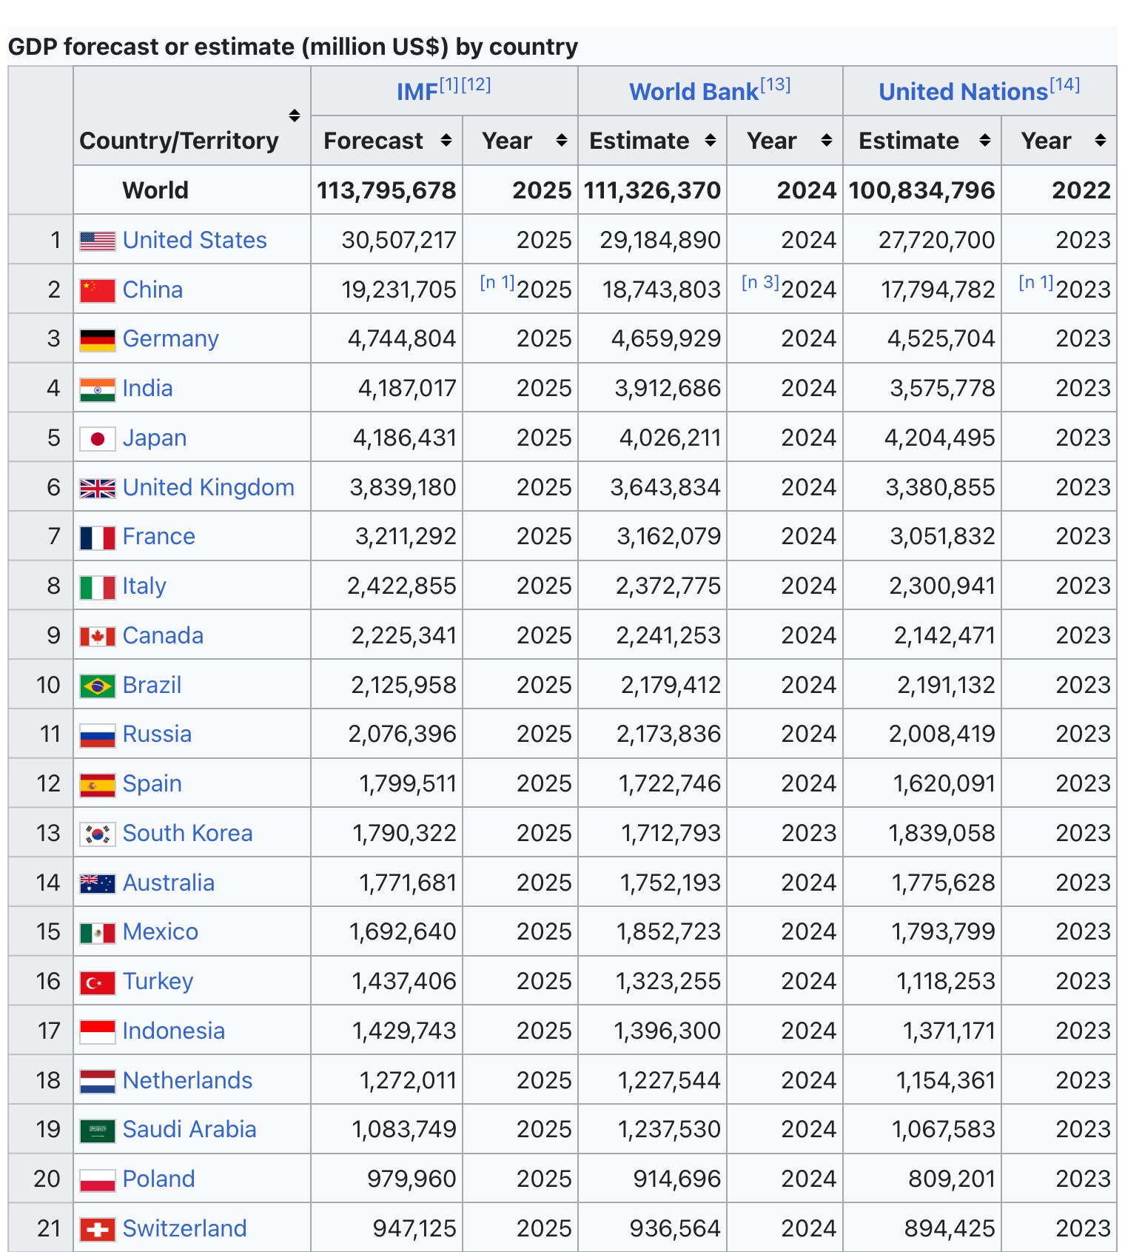Open the Japan country link
1142x1252 pixels.
155,438
